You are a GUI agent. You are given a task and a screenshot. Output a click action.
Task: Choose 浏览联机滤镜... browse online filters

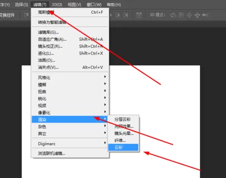coord(70,153)
